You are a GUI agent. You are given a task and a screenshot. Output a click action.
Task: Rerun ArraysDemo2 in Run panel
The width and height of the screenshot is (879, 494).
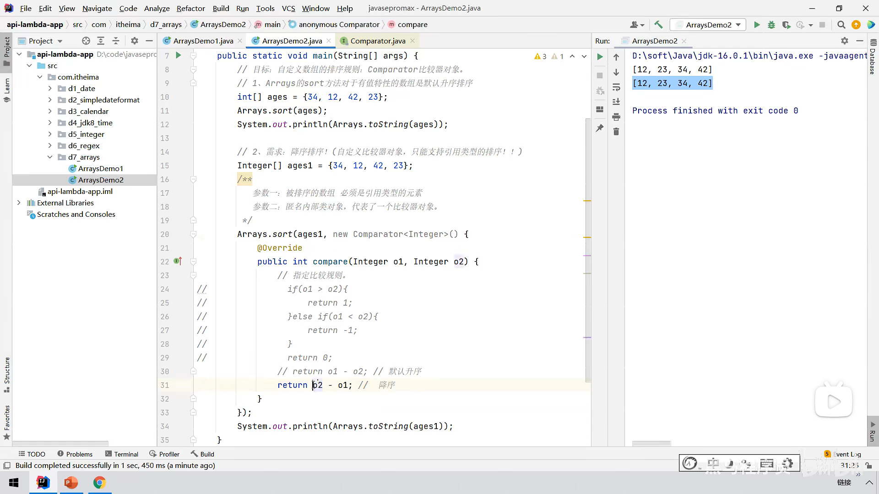tap(600, 57)
